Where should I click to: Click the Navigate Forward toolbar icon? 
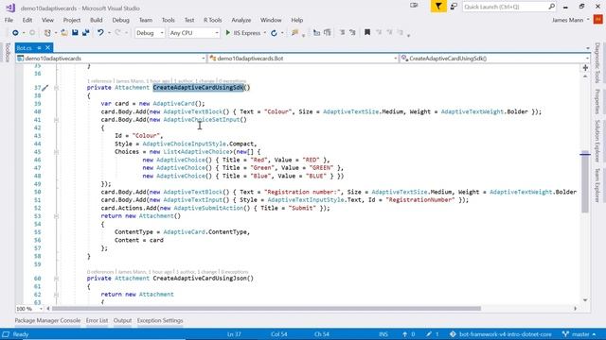(x=32, y=33)
